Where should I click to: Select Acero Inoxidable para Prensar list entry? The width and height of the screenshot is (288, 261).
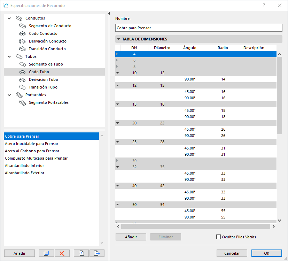(x=32, y=144)
